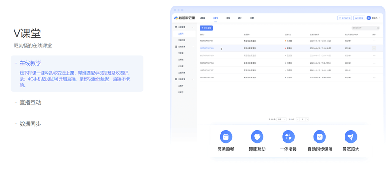
Task: Click the 2020-06-14 start time cell
Action: tap(321, 77)
